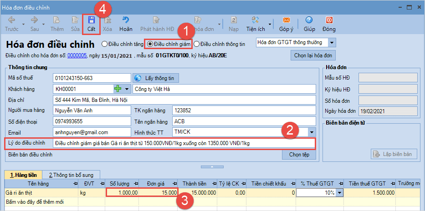The height and width of the screenshot is (211, 425).
Task: Click the Tỷ lệ CK cell 0,00
Action: pyautogui.click(x=232, y=193)
